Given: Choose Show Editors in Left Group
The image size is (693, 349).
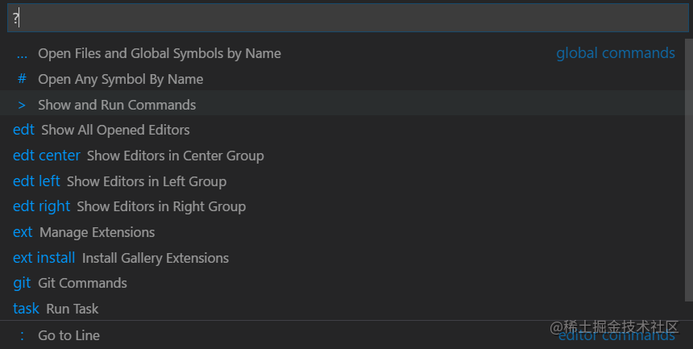Looking at the screenshot, I should pos(146,181).
